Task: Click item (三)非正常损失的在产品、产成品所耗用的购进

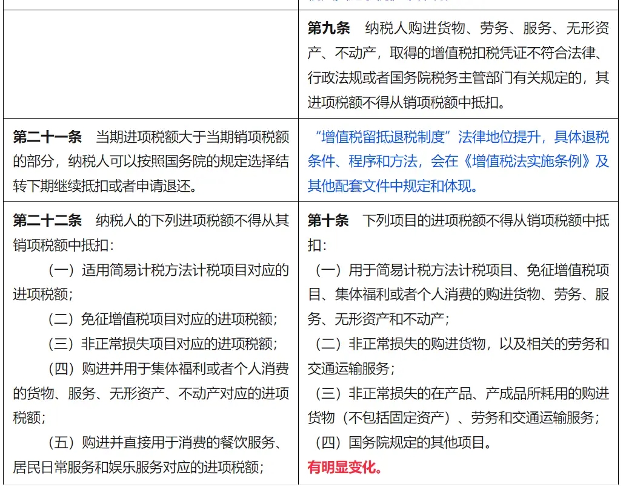Action: [x=462, y=394]
